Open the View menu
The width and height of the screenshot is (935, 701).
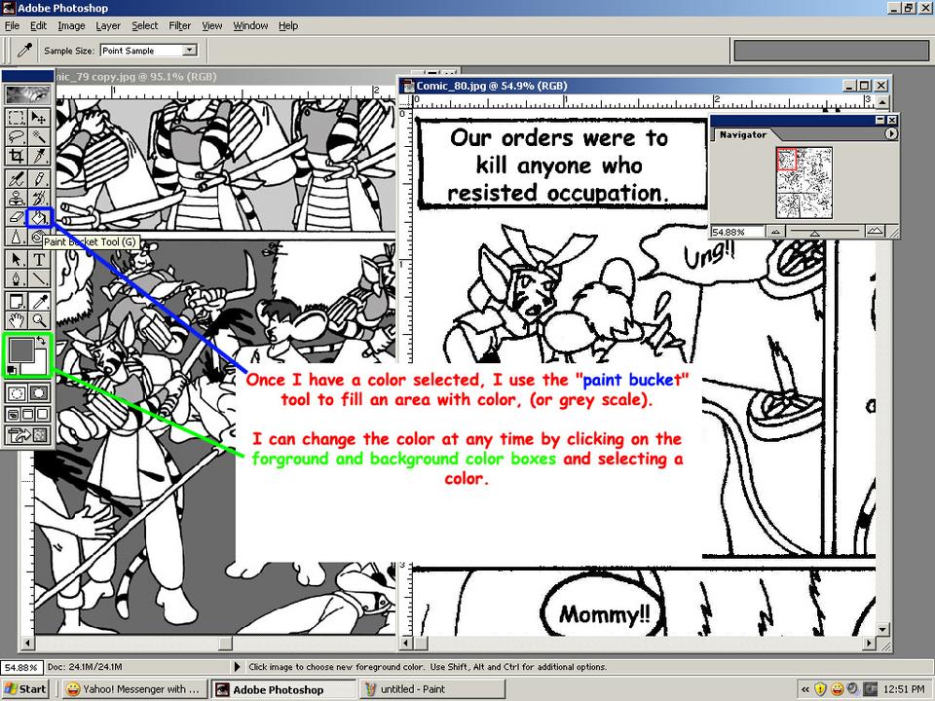click(211, 25)
